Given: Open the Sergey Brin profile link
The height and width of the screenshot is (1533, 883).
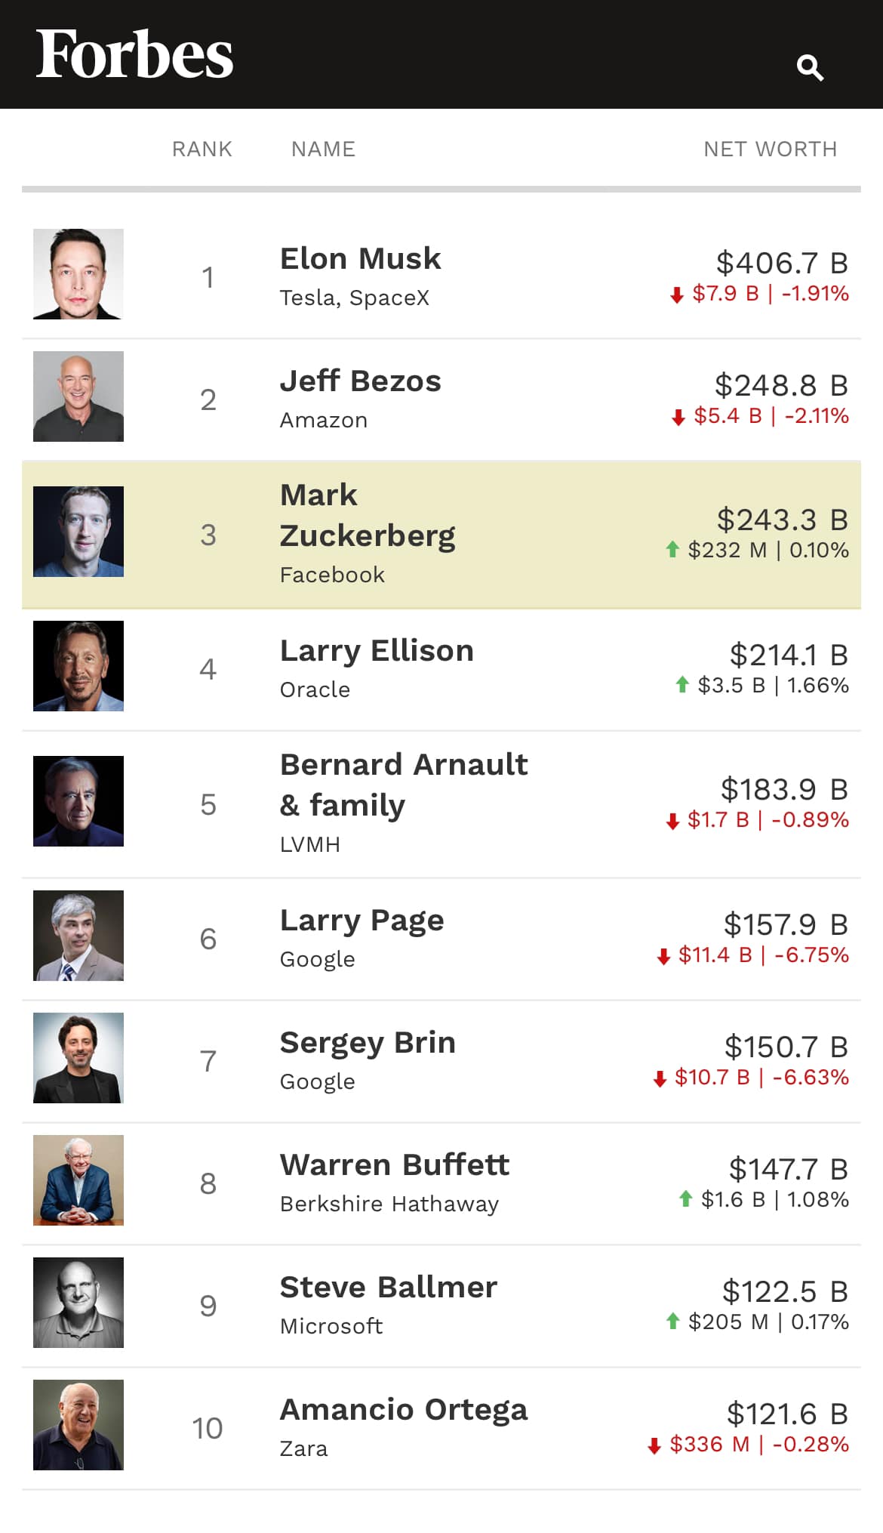Looking at the screenshot, I should (x=368, y=1043).
